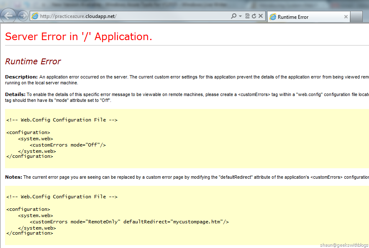Click the bold Notes: label
The image size is (369, 248).
(13, 177)
